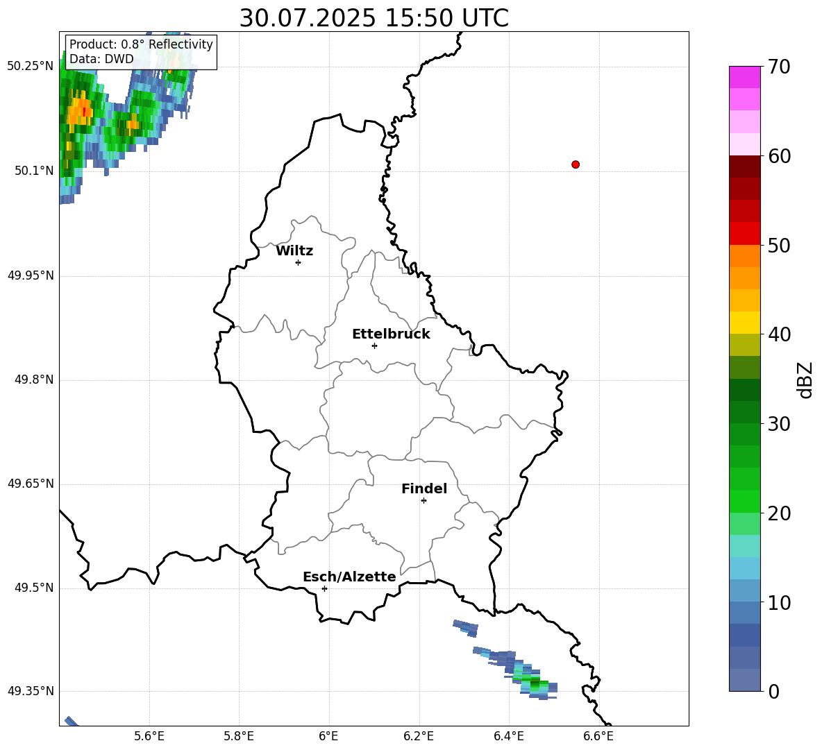
Task: Click the title '30.07.2025 15:50 UTC'
Action: (374, 18)
